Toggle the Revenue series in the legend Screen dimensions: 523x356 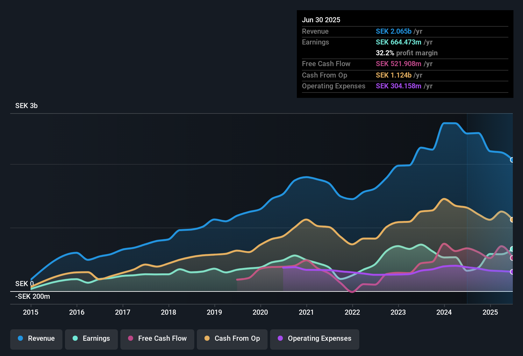[x=36, y=339]
